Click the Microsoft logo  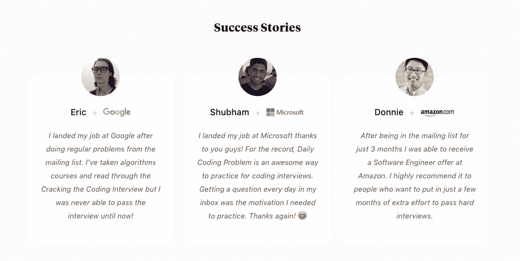[285, 112]
